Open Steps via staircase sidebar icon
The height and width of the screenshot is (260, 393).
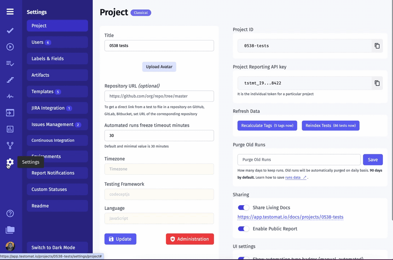pos(10,80)
